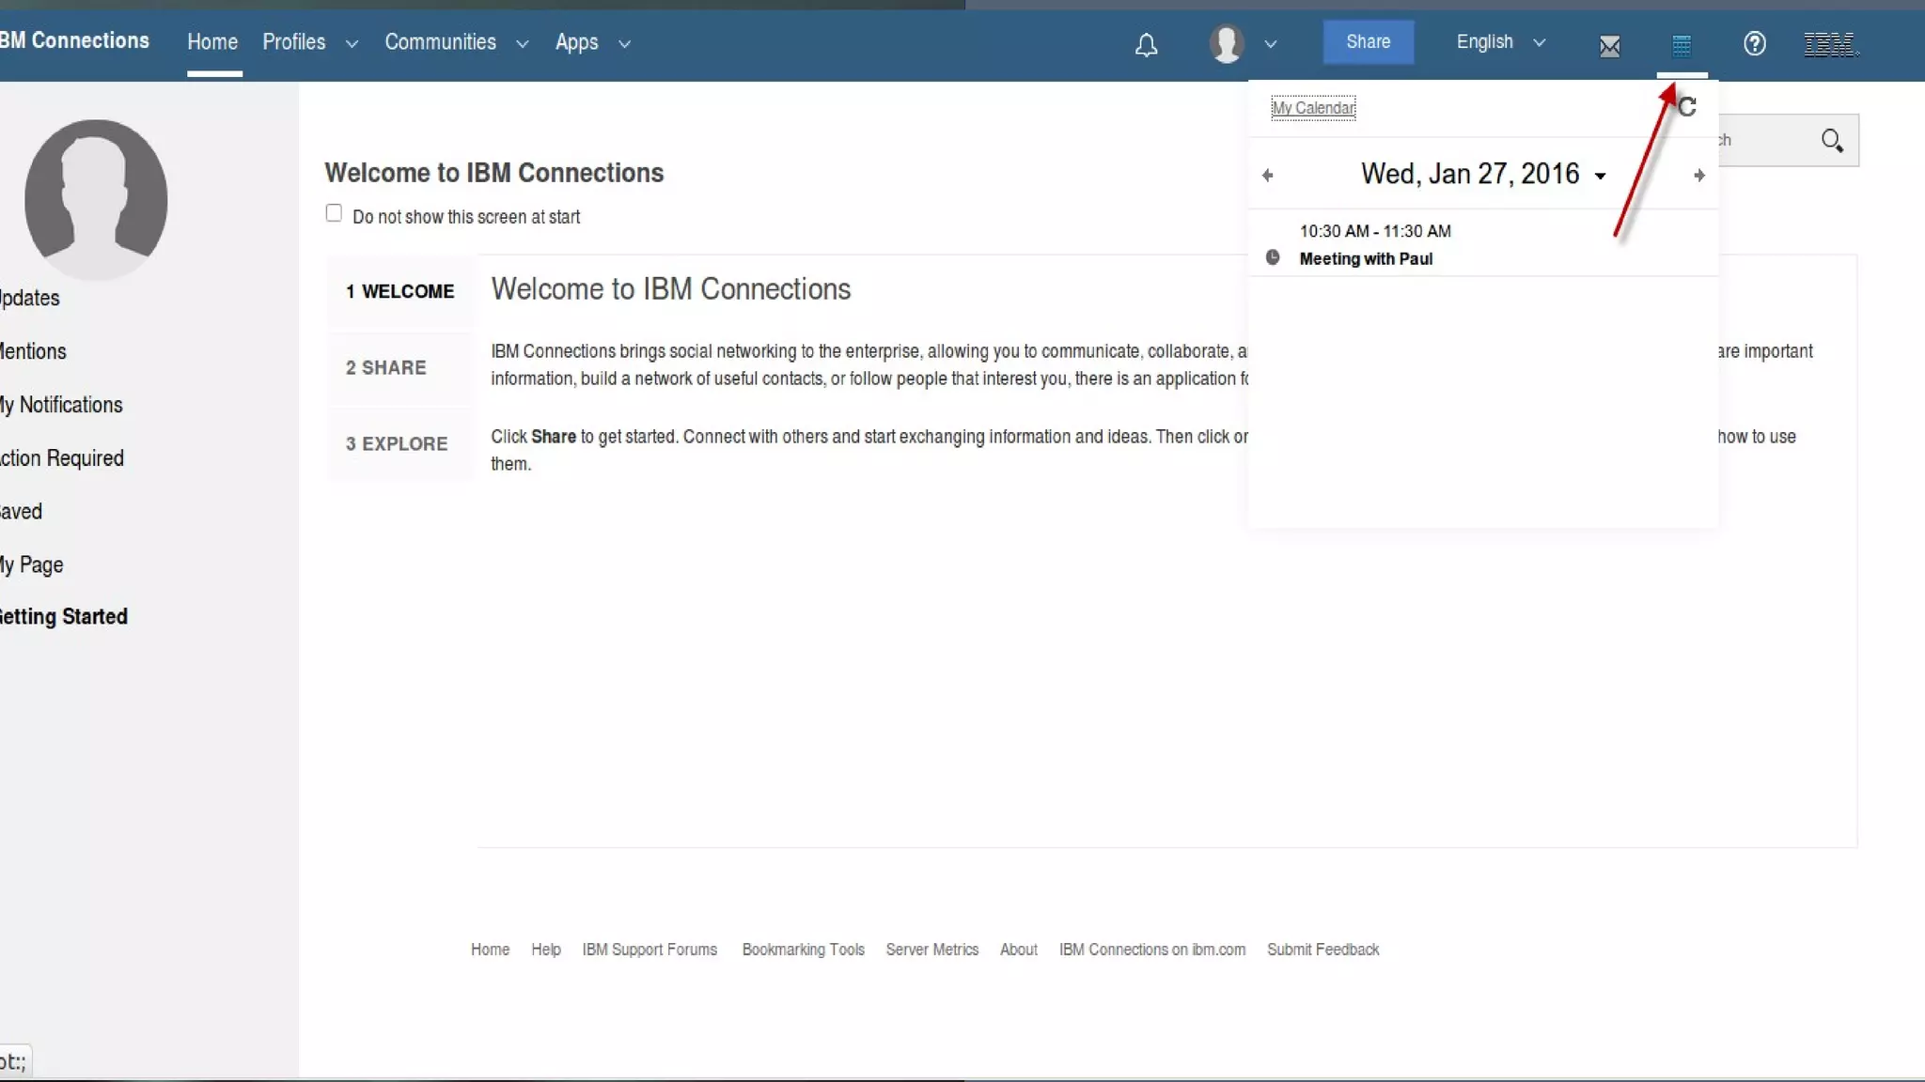
Task: Click the user avatar in the header
Action: 1226,43
